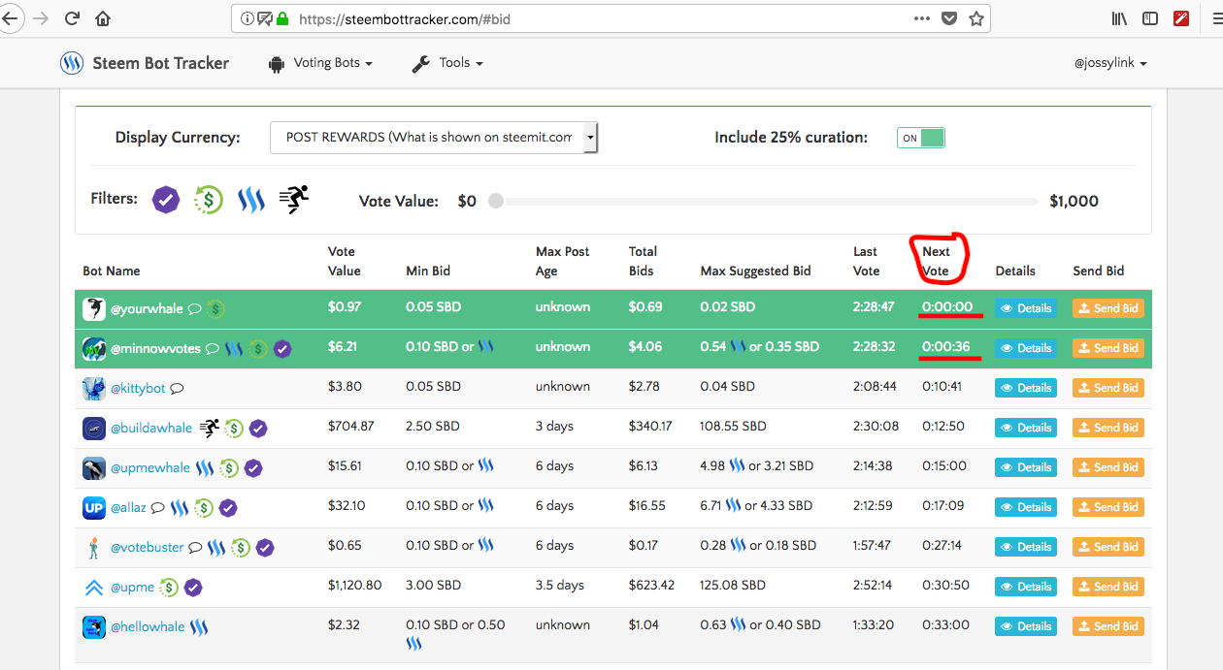Send Bid to @yourwhale
This screenshot has height=670, width=1223.
tap(1108, 308)
